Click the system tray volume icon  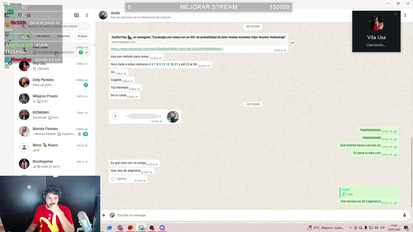[376, 228]
